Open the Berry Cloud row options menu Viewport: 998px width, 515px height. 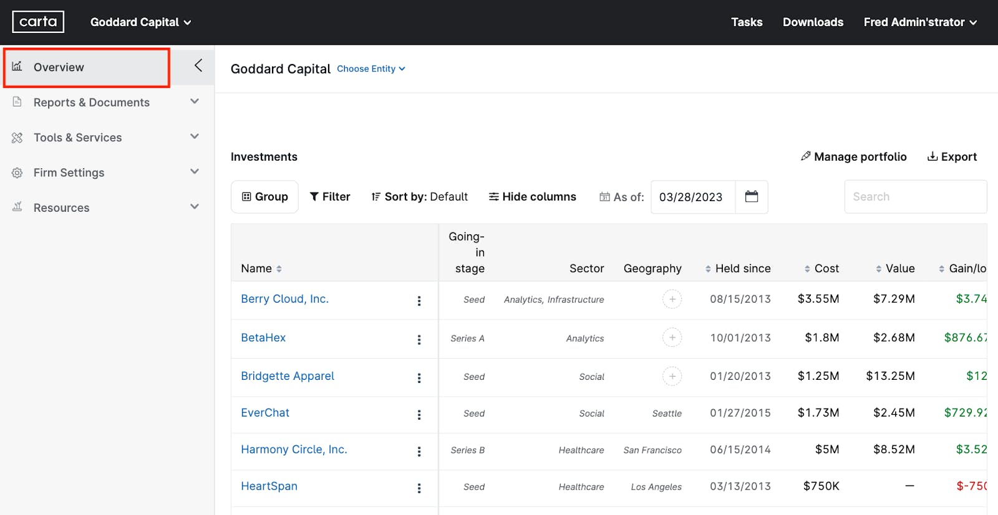[419, 301]
